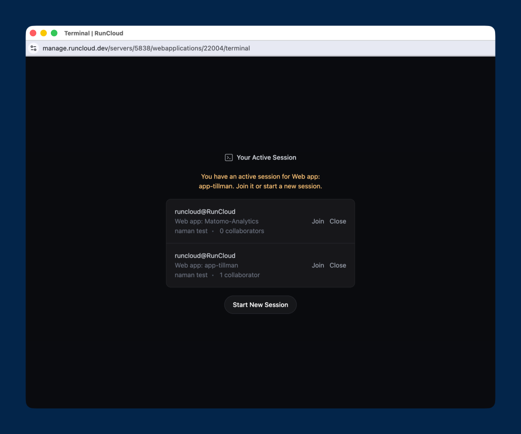This screenshot has width=521, height=434.
Task: Click 'Your Active Session' heading
Action: click(x=266, y=158)
